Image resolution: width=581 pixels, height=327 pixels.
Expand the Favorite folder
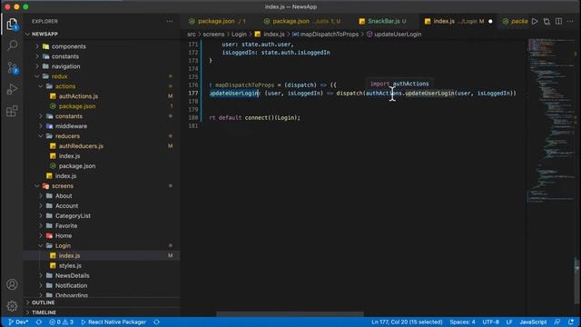tap(66, 226)
